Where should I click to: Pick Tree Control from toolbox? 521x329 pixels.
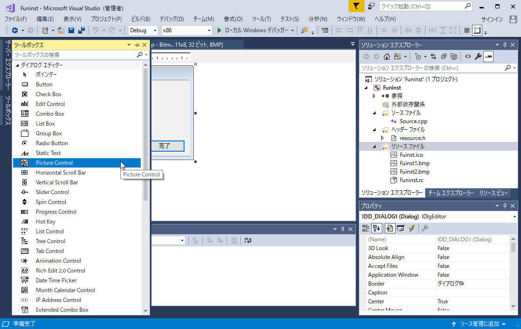(77, 242)
